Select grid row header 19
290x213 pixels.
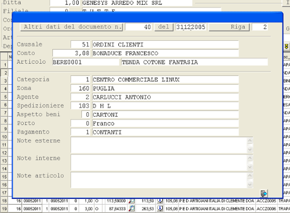click(3, 209)
